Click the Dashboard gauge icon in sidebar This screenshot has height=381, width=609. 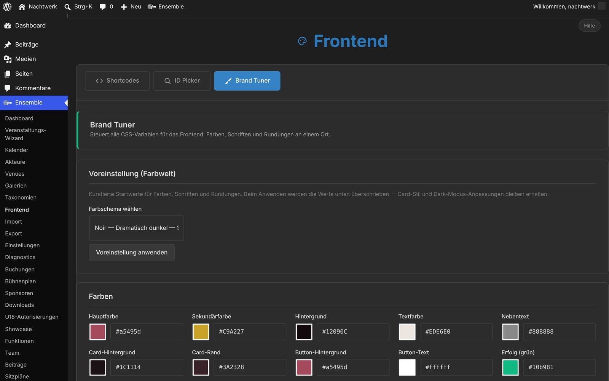tap(8, 26)
